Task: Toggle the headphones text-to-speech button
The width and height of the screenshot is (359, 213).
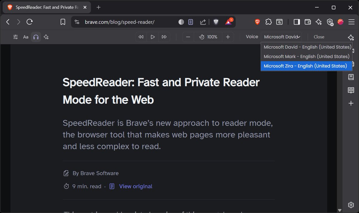Action: (36, 37)
